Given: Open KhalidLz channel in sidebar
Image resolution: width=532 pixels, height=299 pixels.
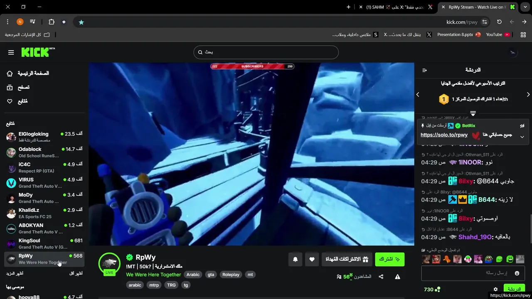Looking at the screenshot, I should 44,213.
